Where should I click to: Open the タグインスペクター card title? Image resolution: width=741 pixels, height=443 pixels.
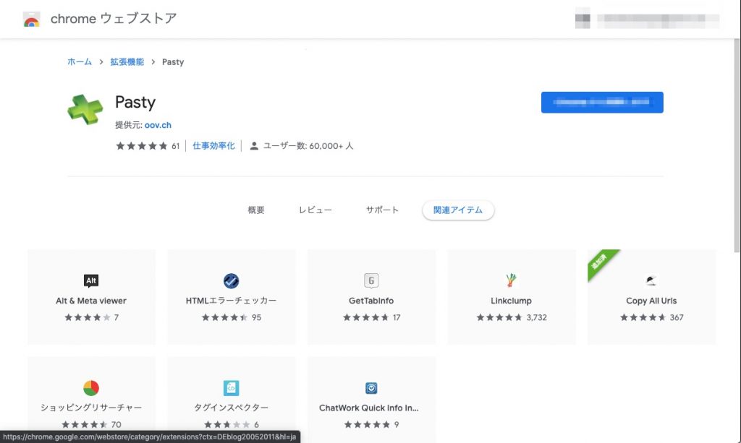click(x=231, y=407)
